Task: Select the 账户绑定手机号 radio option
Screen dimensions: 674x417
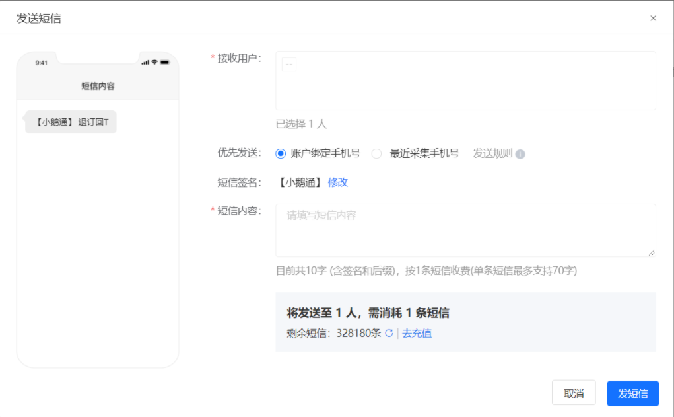Action: (x=281, y=153)
